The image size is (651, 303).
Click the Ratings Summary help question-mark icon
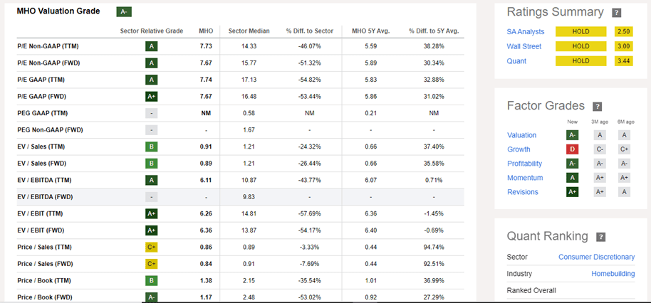click(x=617, y=13)
